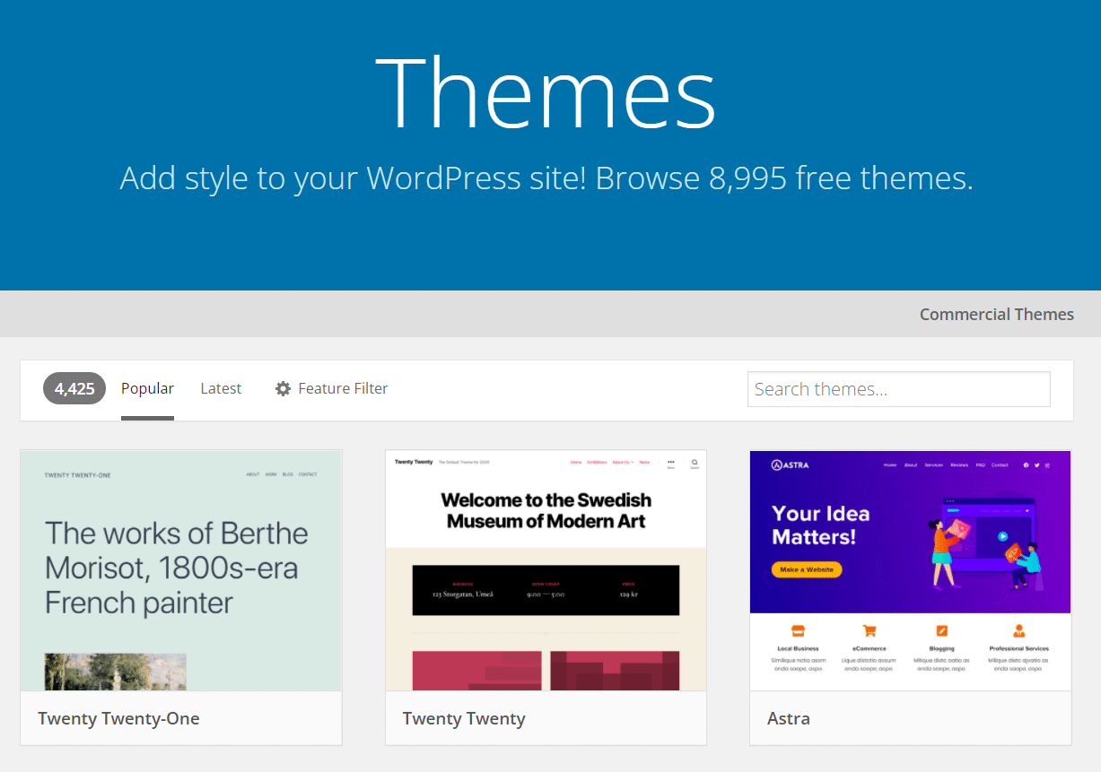Image resolution: width=1101 pixels, height=772 pixels.
Task: Click the Twitter icon in Astra preview header
Action: click(1036, 464)
